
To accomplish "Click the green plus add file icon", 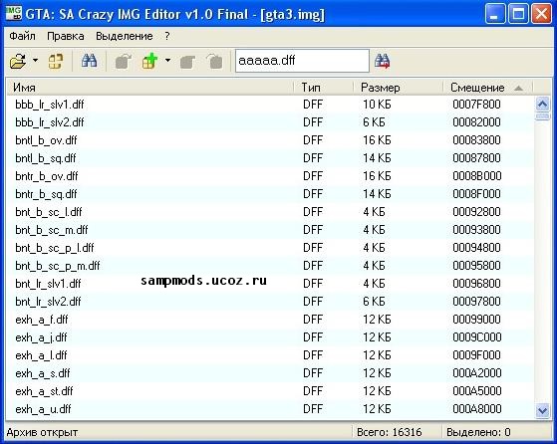I will [150, 61].
